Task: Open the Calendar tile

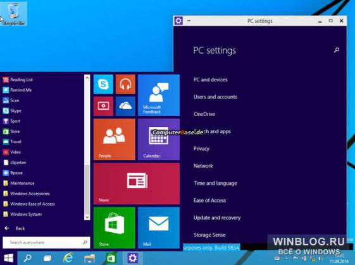Action: click(159, 139)
